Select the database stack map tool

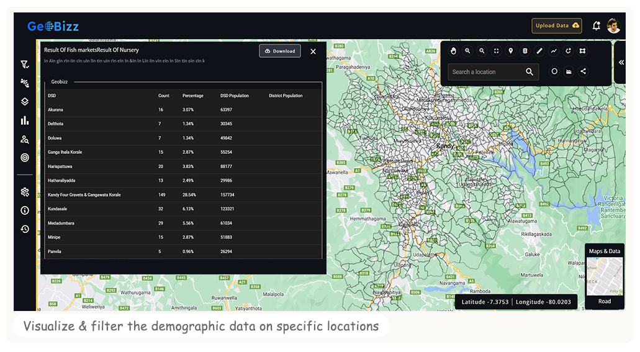pos(525,51)
